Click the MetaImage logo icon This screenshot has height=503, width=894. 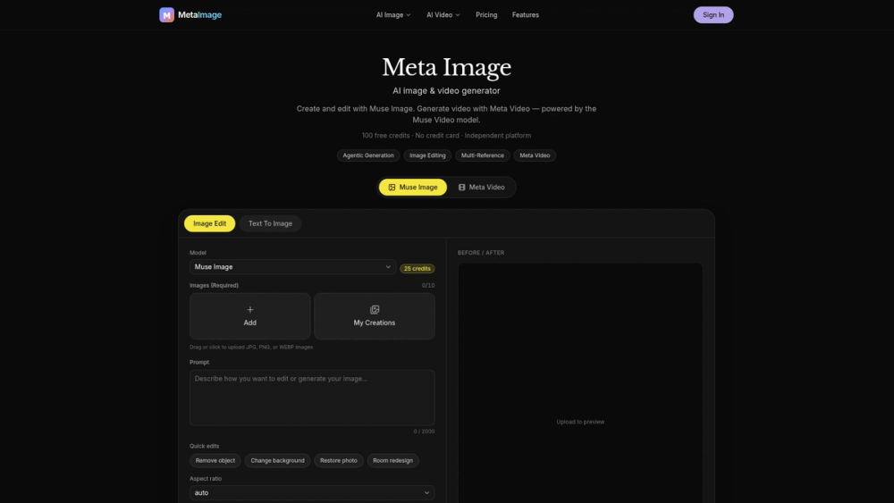(166, 15)
